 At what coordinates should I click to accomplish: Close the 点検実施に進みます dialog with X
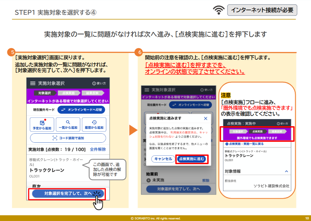(x=205, y=118)
